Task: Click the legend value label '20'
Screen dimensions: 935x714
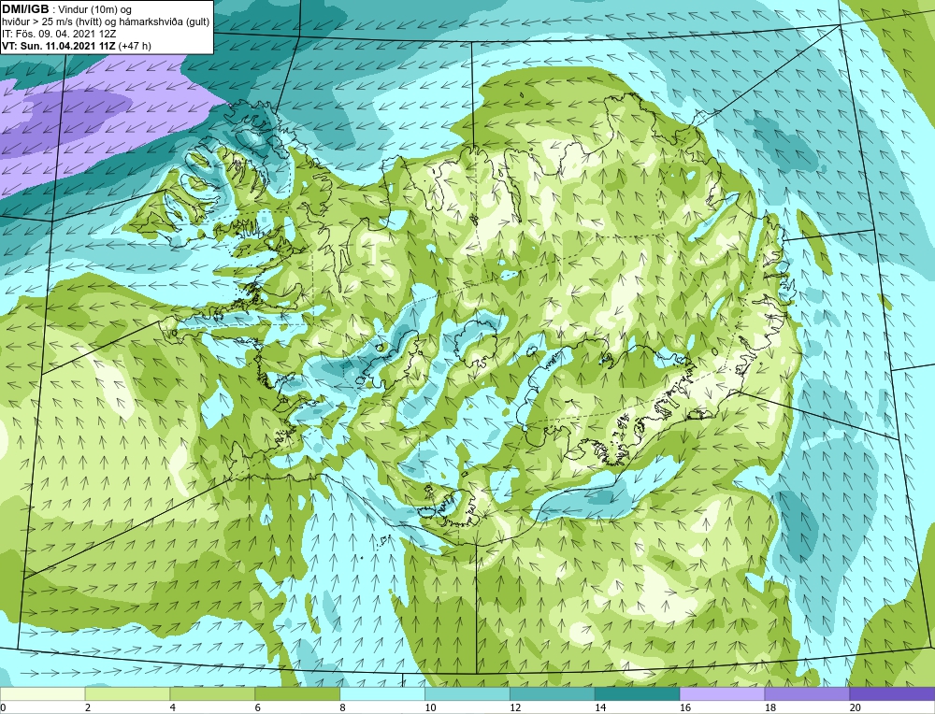Action: [x=855, y=708]
